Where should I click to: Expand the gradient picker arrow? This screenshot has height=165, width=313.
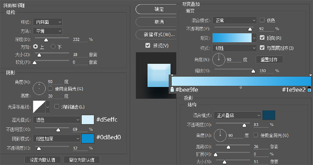pyautogui.click(x=254, y=38)
